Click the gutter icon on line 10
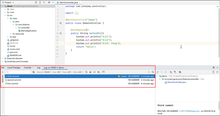 pos(61,33)
